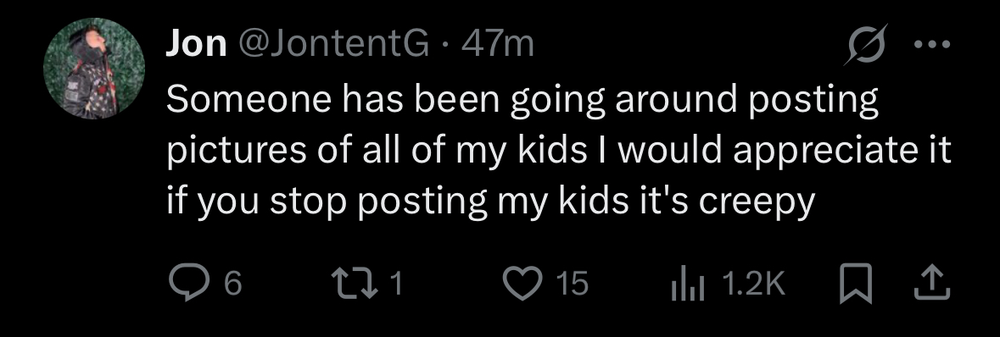This screenshot has width=1000, height=337.
Task: Click the 1.2K views count
Action: (x=752, y=283)
